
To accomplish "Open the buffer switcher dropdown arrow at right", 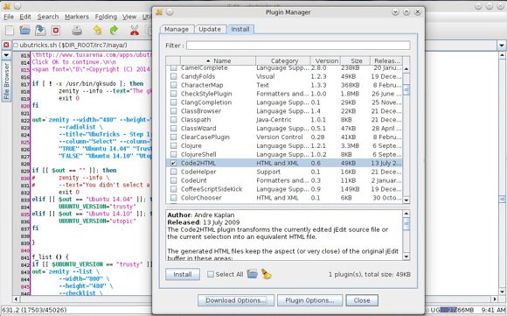I will (502, 46).
